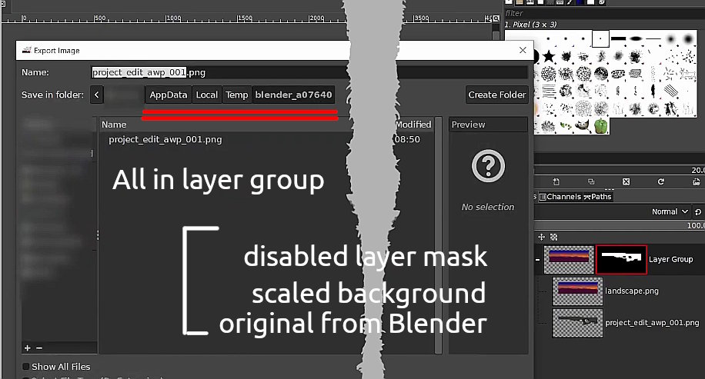This screenshot has height=379, width=705.
Task: Select the horizontal ellipse calligraphic brush
Action: (636, 38)
